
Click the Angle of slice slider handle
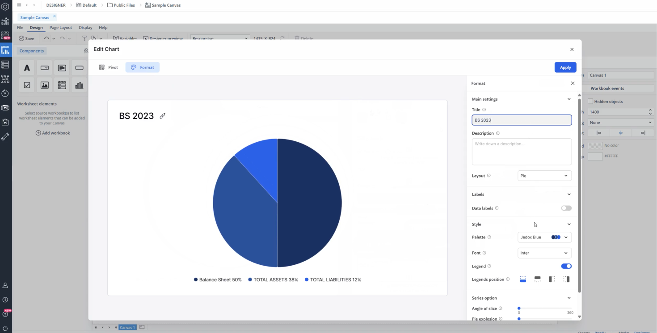click(x=519, y=308)
